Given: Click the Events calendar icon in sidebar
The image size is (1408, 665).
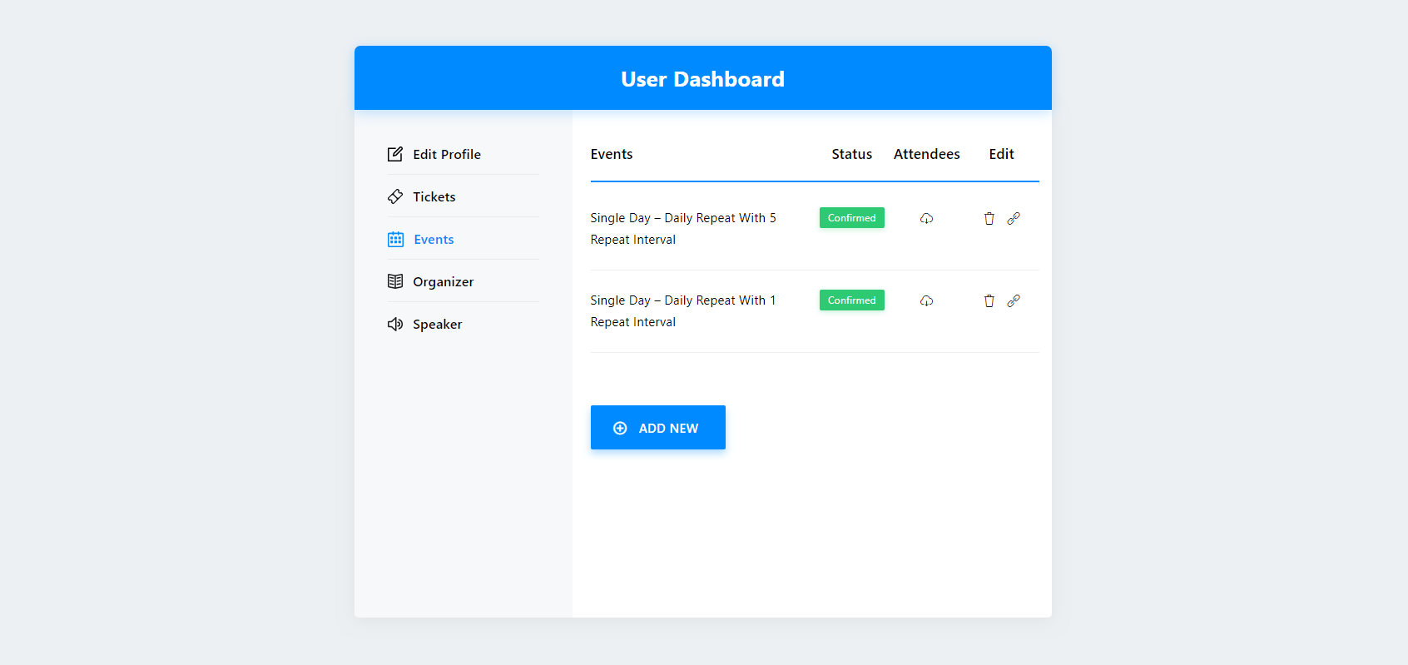Looking at the screenshot, I should 395,239.
